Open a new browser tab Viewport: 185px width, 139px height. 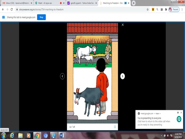tap(133, 3)
